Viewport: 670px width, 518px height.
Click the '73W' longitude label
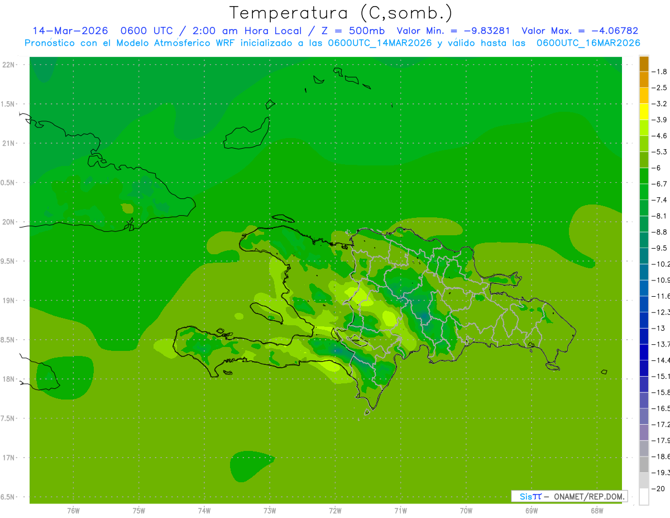click(270, 510)
